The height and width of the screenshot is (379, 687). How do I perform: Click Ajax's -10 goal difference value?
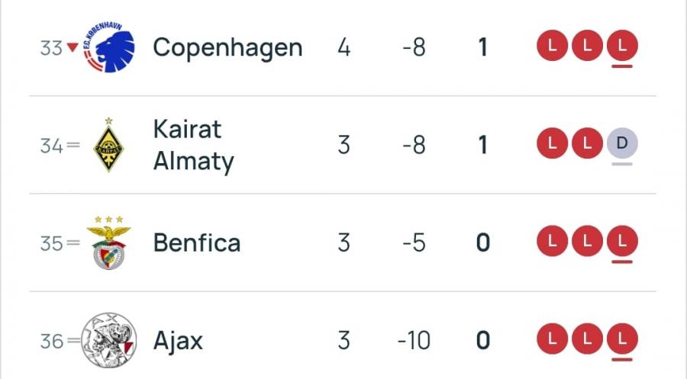click(414, 340)
